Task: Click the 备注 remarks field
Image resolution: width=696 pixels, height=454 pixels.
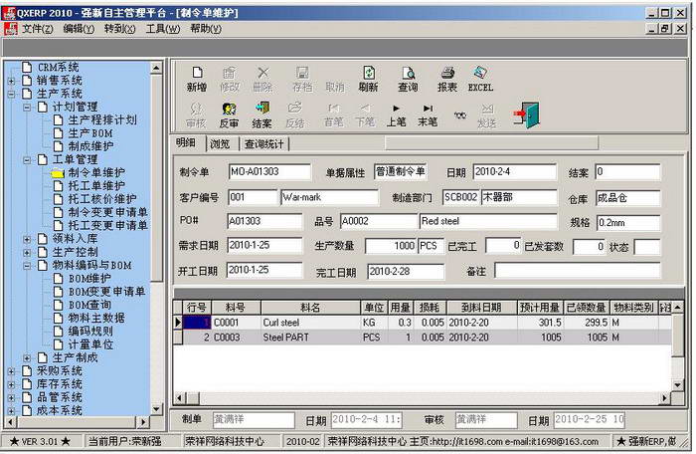Action: (x=578, y=271)
